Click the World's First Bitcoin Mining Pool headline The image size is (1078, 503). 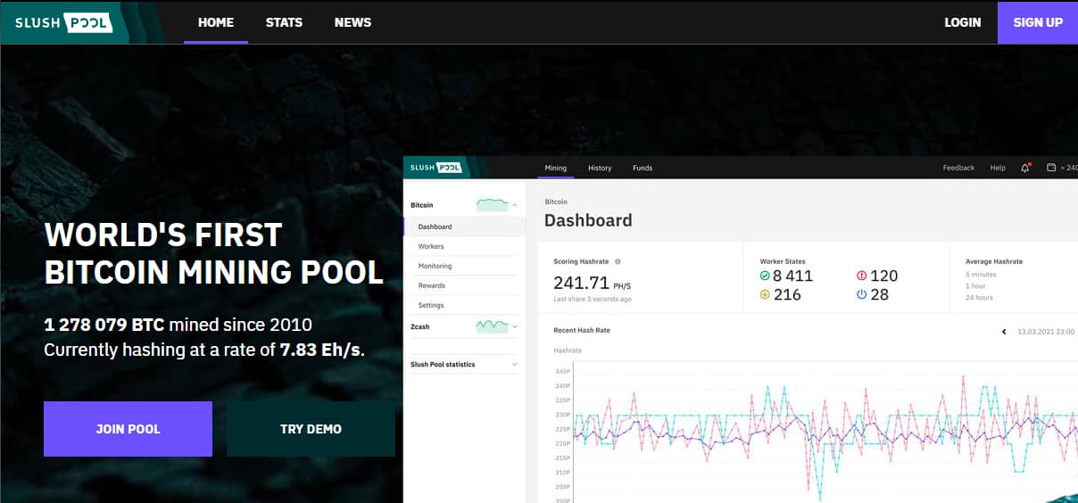(214, 253)
